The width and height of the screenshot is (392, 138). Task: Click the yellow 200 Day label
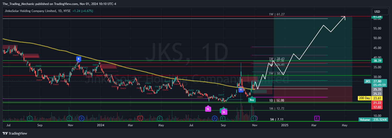tap(365, 98)
